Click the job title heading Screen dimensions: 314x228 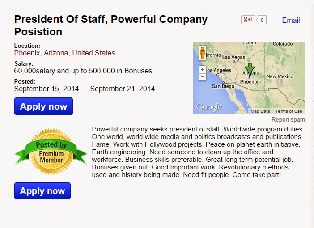(x=111, y=25)
